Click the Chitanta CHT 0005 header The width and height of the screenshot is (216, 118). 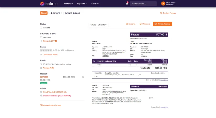tap(149, 86)
